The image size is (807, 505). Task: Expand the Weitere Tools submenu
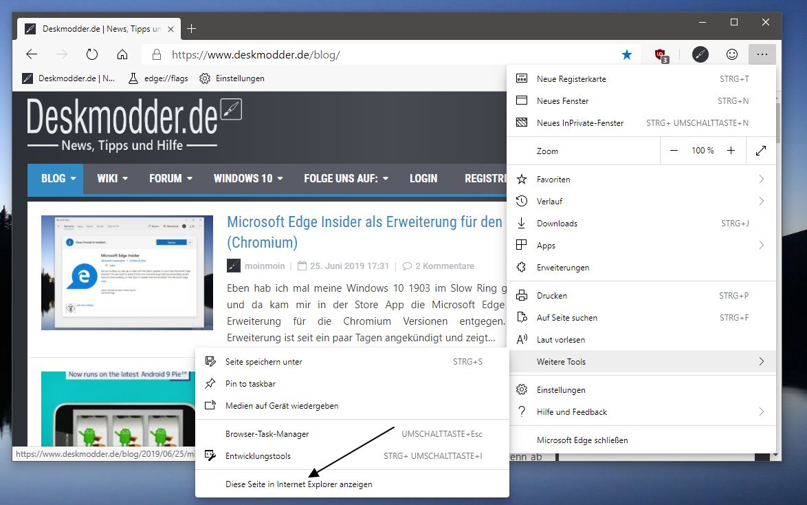point(641,362)
